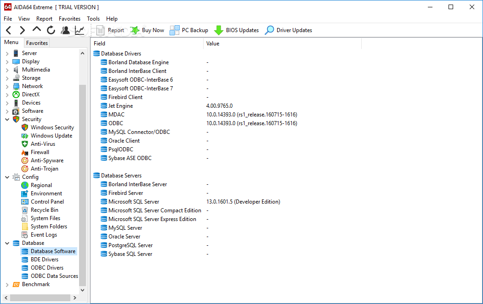This screenshot has height=304, width=483.
Task: Click the tree horizontal scroll-right arrow
Action: 74,298
